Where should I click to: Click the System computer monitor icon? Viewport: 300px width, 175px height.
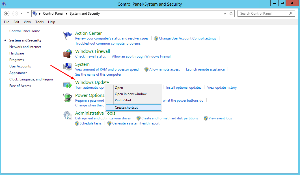click(x=67, y=67)
